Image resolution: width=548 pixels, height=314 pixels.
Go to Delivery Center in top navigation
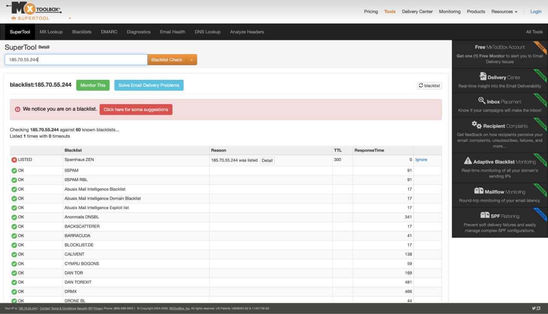pyautogui.click(x=417, y=12)
